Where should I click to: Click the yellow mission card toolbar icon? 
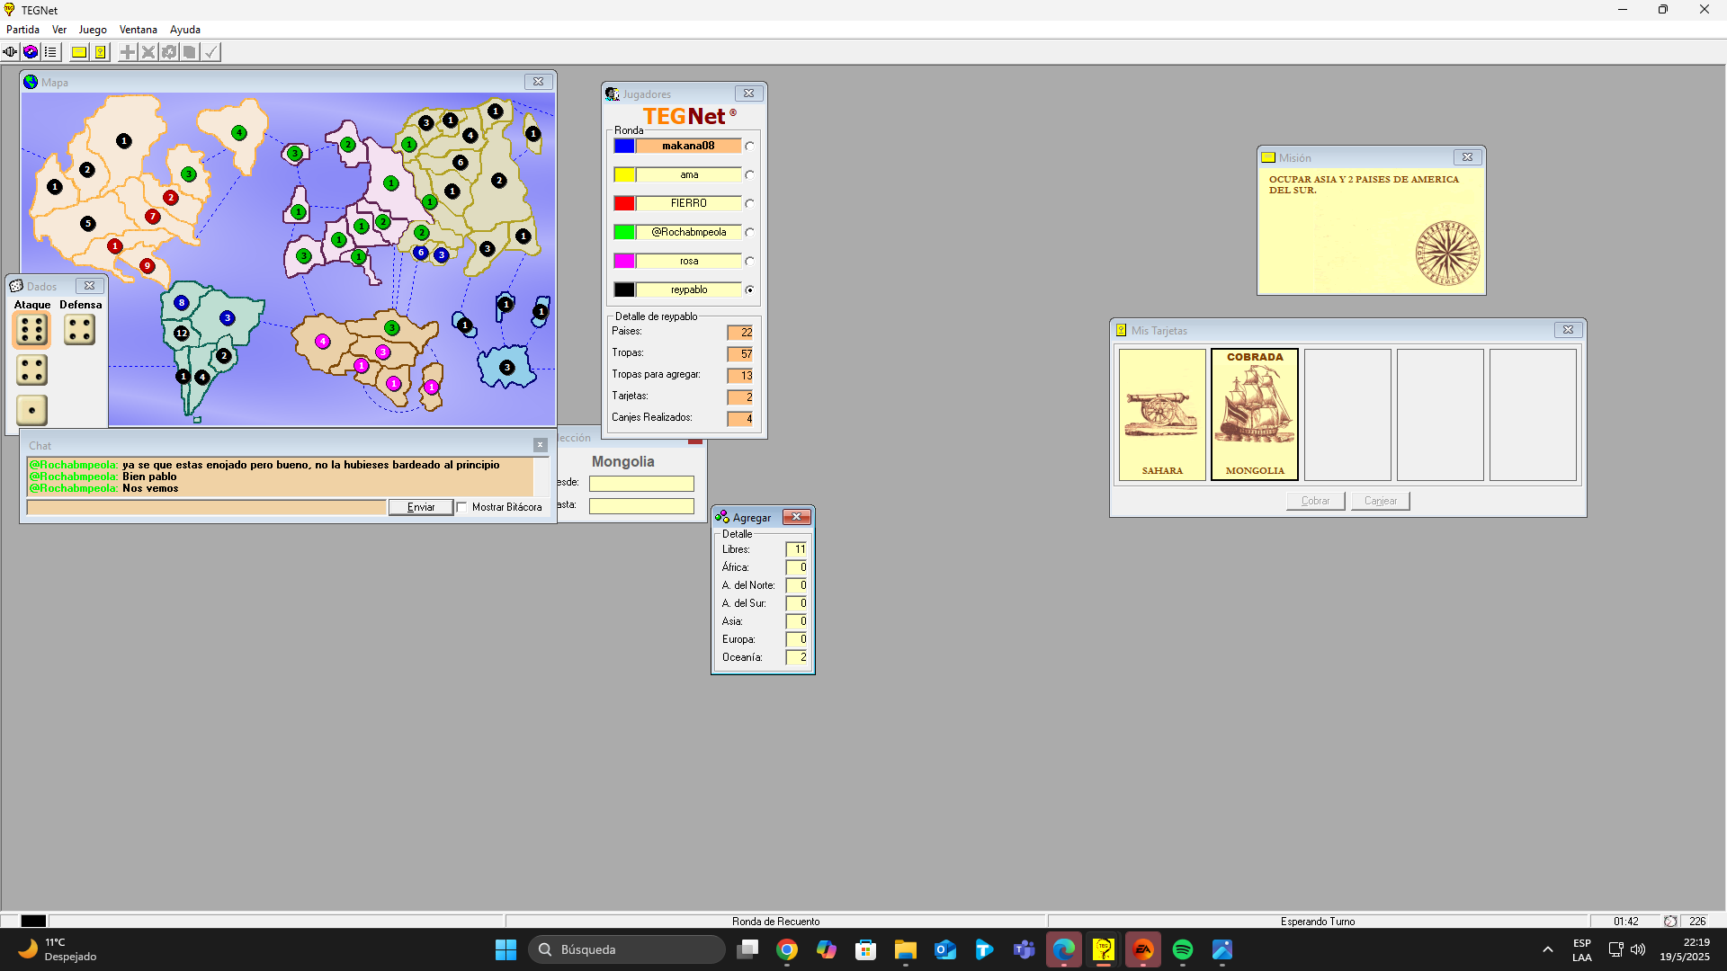(x=79, y=52)
